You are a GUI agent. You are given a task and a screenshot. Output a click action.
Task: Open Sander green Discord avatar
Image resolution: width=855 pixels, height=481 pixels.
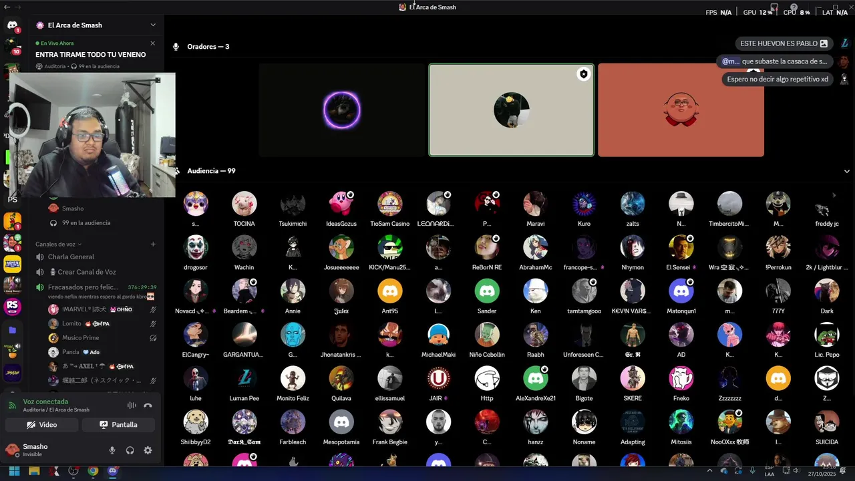coord(487,291)
